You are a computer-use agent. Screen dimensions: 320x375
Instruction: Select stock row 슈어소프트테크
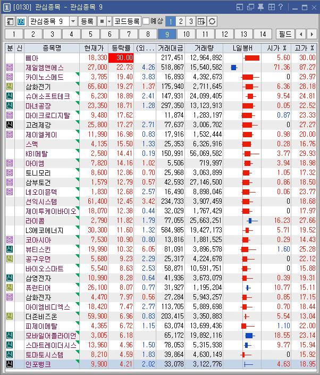click(161, 96)
